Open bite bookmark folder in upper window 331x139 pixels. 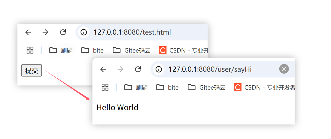click(92, 50)
